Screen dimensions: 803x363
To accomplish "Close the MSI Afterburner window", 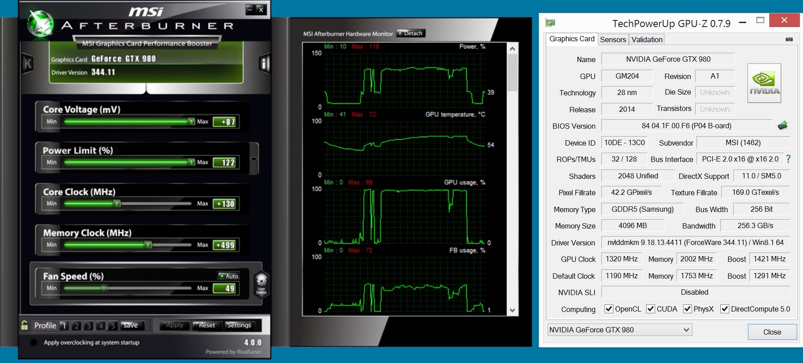I will pyautogui.click(x=261, y=9).
